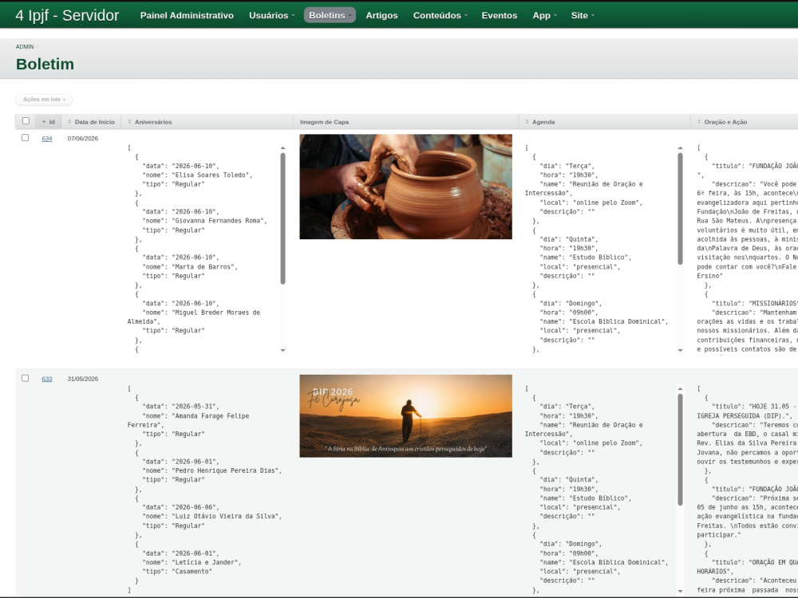Expand the Boletins dropdown menu
The image size is (798, 598).
[x=330, y=15]
